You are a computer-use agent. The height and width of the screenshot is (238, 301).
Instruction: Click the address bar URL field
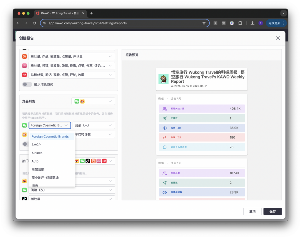123,23
